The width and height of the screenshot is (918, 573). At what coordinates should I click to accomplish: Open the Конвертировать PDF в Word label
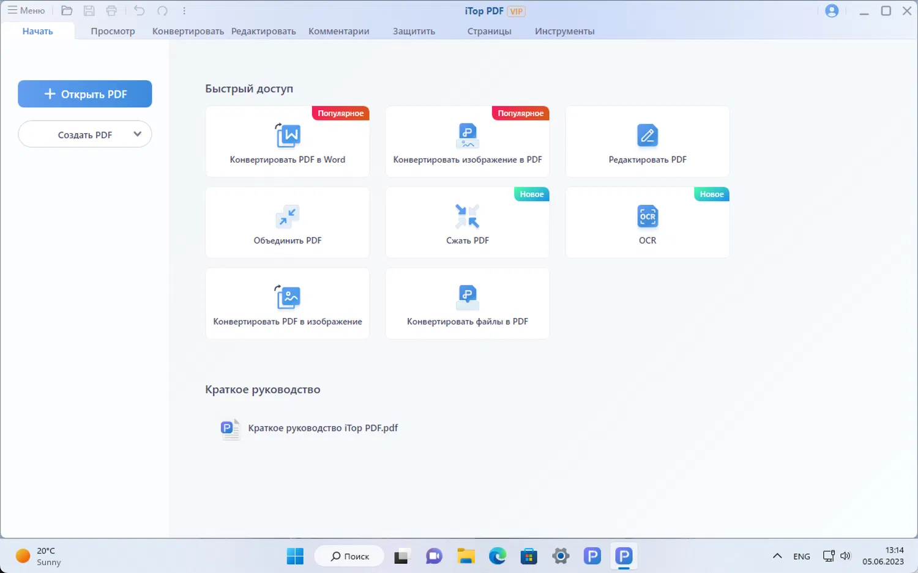288,160
